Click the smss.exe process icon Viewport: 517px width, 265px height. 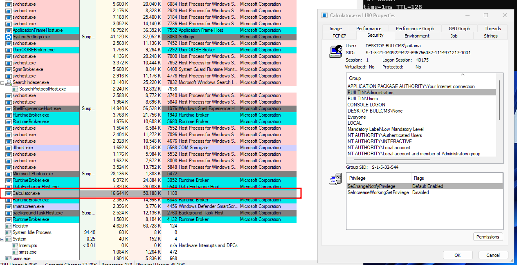[x=15, y=252]
